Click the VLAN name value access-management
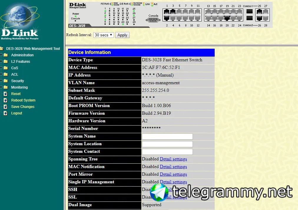Viewport: 298px width, 210px height. pyautogui.click(x=160, y=83)
